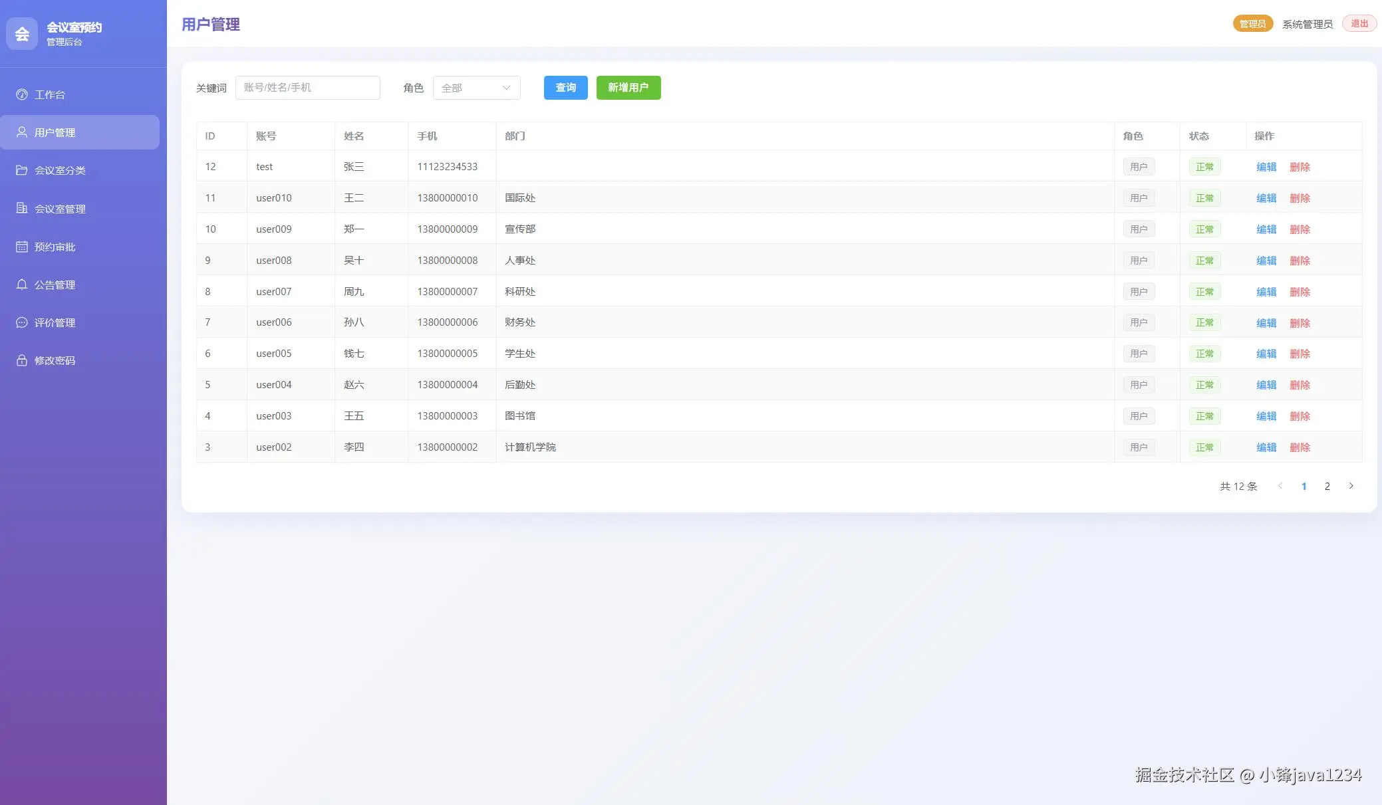Go to next page with right chevron
This screenshot has height=805, width=1382.
(1351, 486)
